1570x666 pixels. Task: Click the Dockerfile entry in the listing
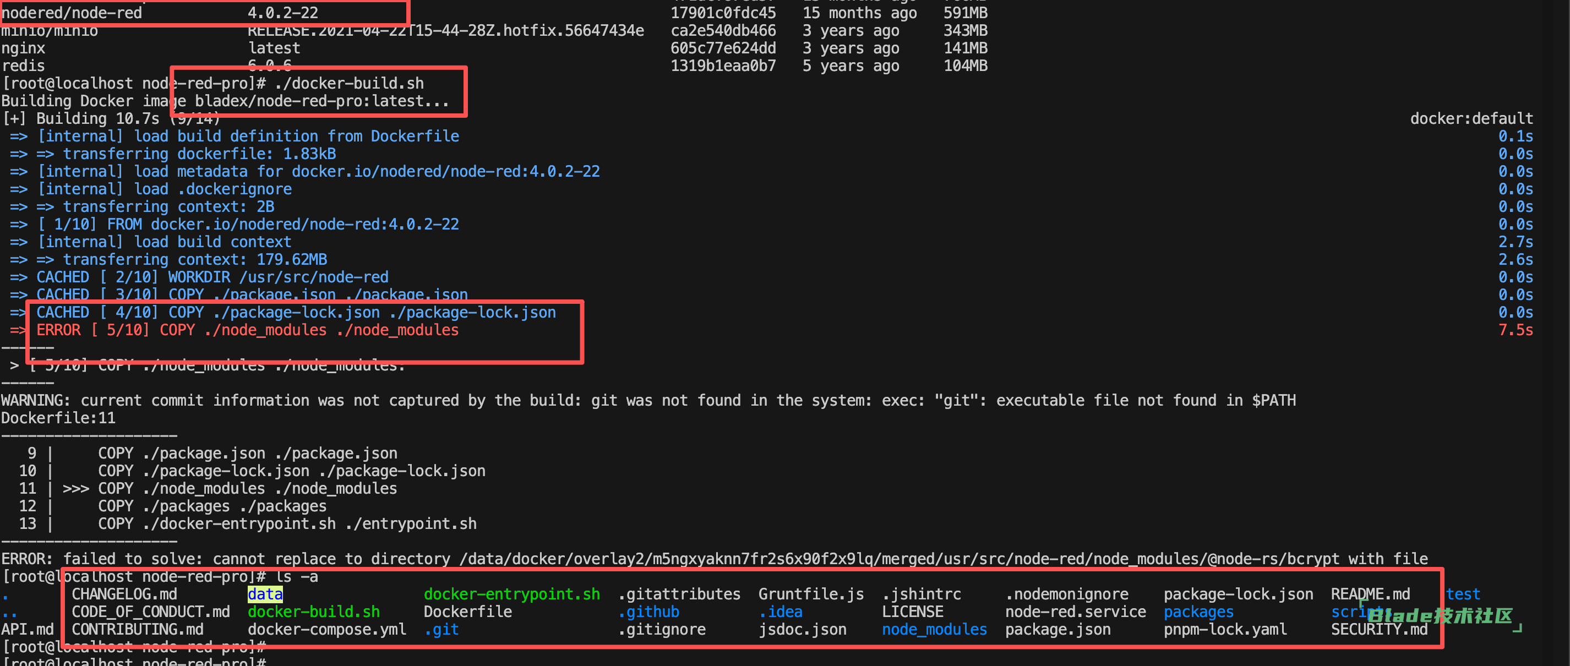coord(467,612)
